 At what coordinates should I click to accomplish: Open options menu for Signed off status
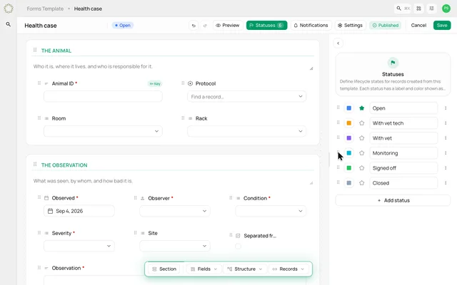(x=446, y=168)
